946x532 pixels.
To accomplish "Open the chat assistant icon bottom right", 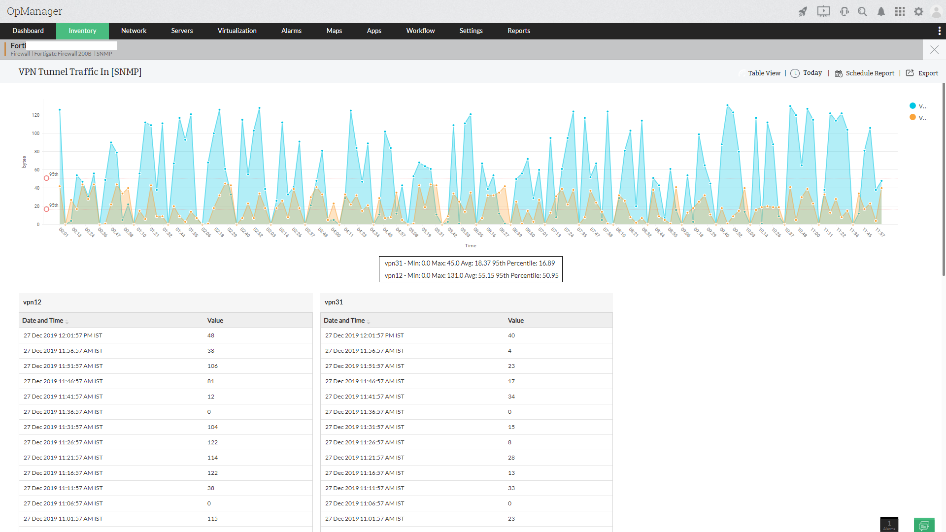I will pyautogui.click(x=924, y=525).
